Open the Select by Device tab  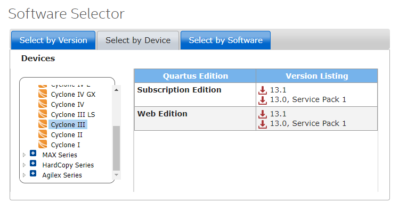(x=138, y=40)
